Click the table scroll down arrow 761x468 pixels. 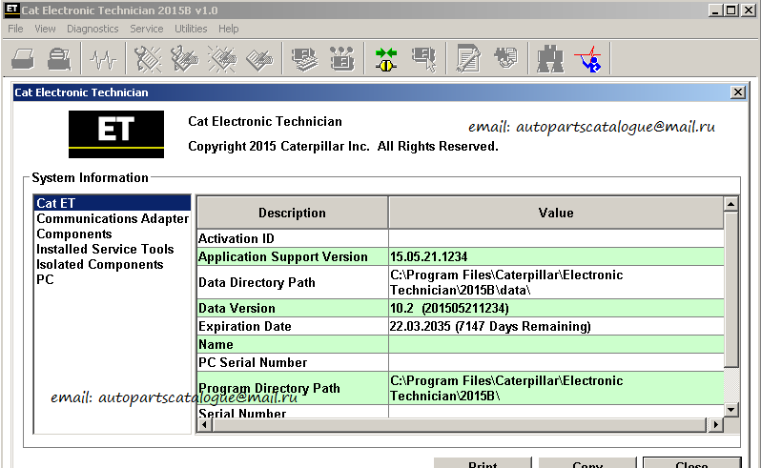pyautogui.click(x=730, y=410)
